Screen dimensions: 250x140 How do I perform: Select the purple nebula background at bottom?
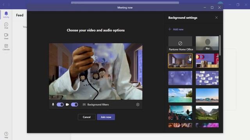(207, 125)
